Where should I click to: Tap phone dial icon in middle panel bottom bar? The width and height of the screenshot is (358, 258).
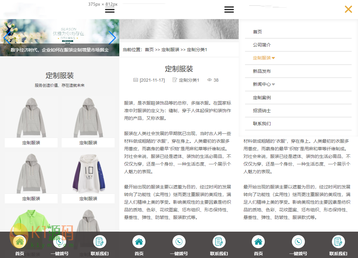(x=179, y=241)
